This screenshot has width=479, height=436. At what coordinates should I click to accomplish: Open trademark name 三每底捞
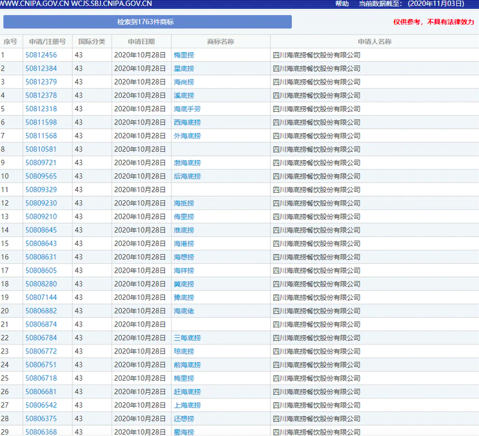[187, 337]
